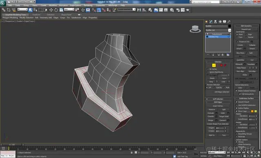The image size is (261, 158).
Task: Choose the Rectangular Selection Region tool
Action: [x=40, y=10]
